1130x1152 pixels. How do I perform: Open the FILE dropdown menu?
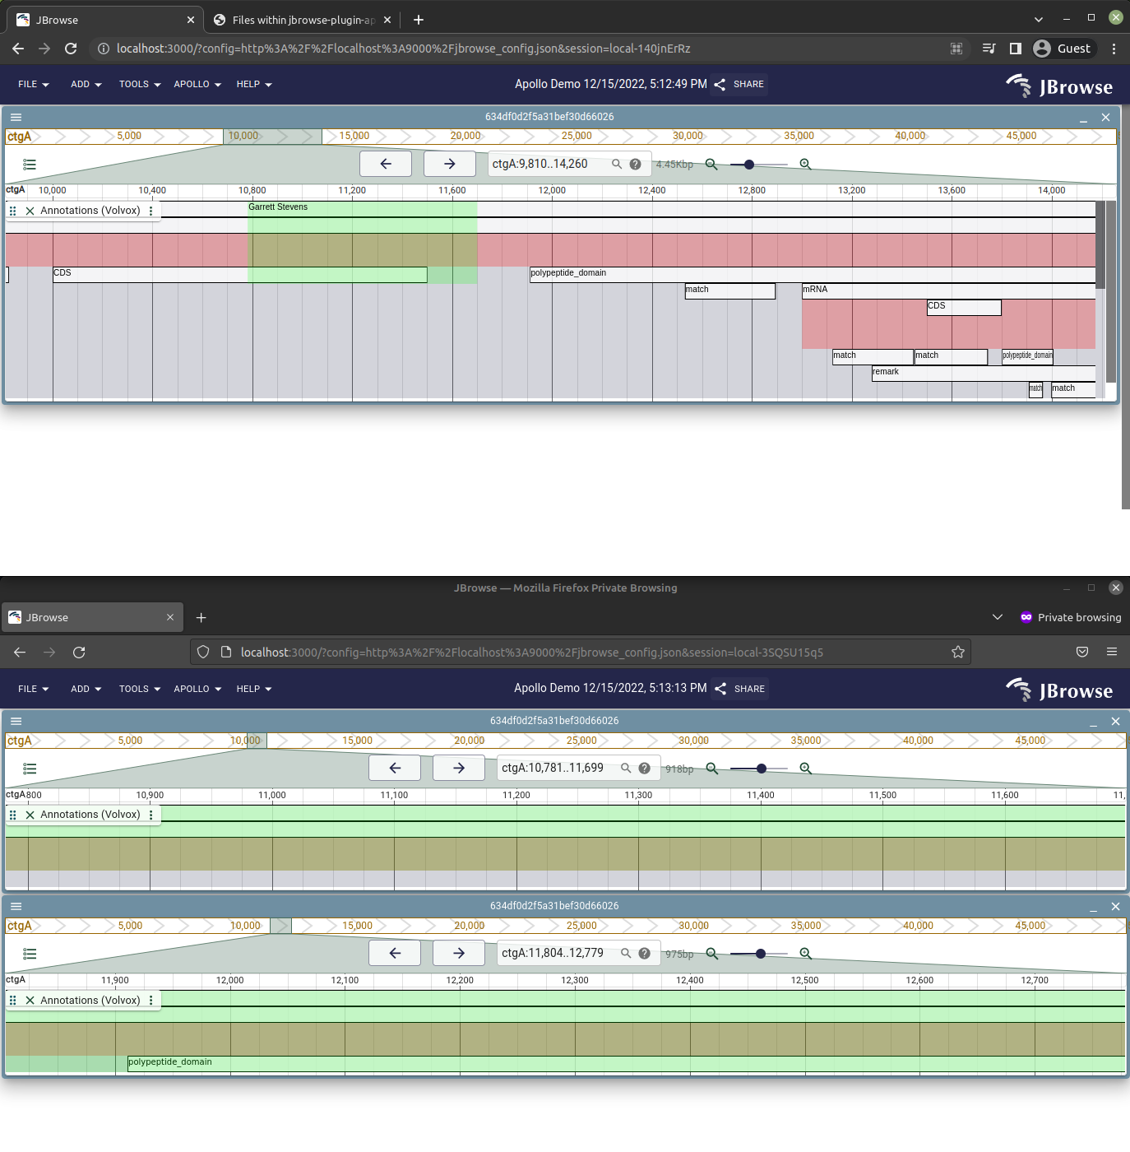click(32, 84)
